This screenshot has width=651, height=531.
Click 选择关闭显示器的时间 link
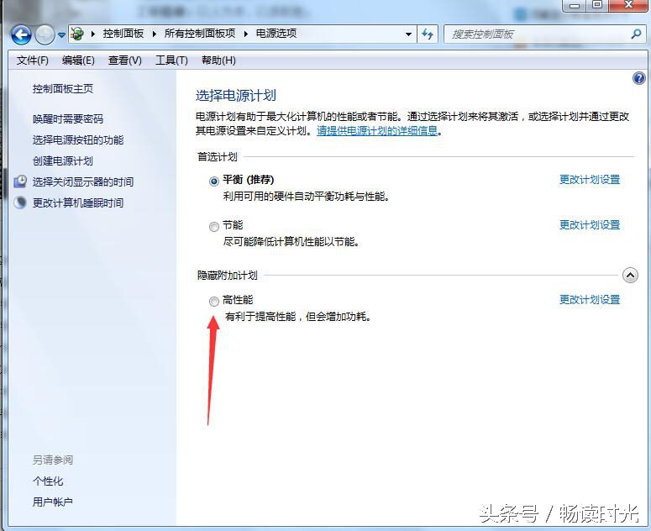83,181
